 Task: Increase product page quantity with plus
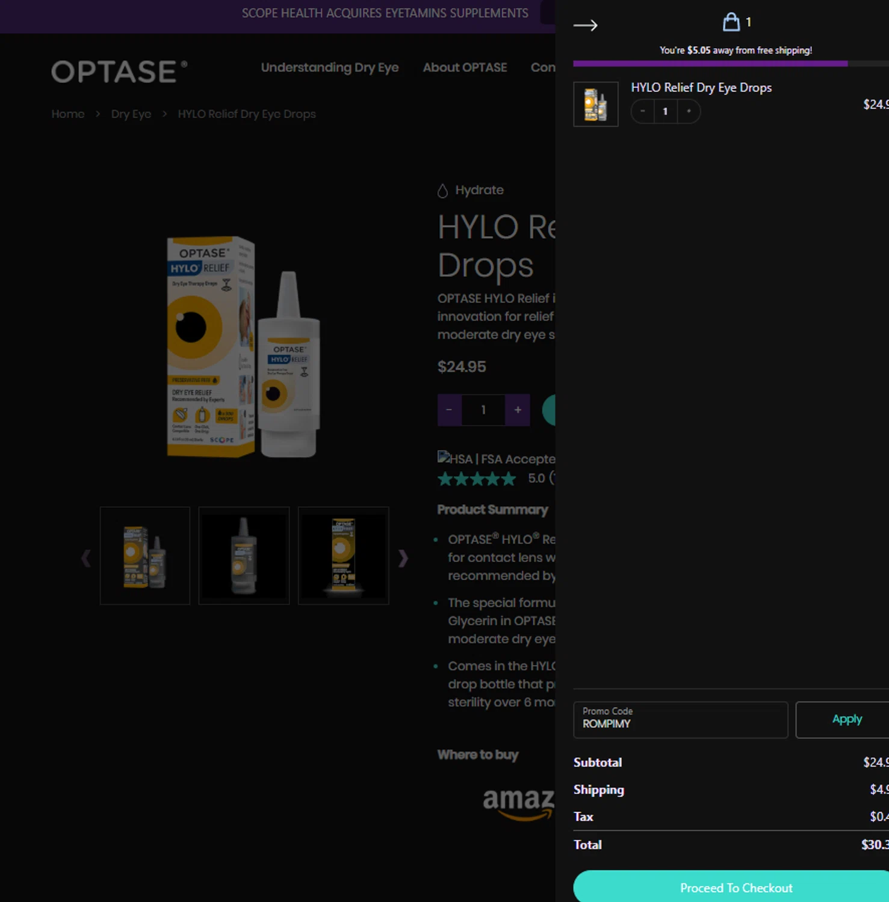518,410
